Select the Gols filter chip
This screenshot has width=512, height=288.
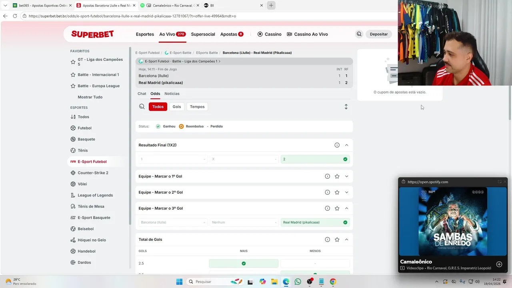(x=177, y=107)
